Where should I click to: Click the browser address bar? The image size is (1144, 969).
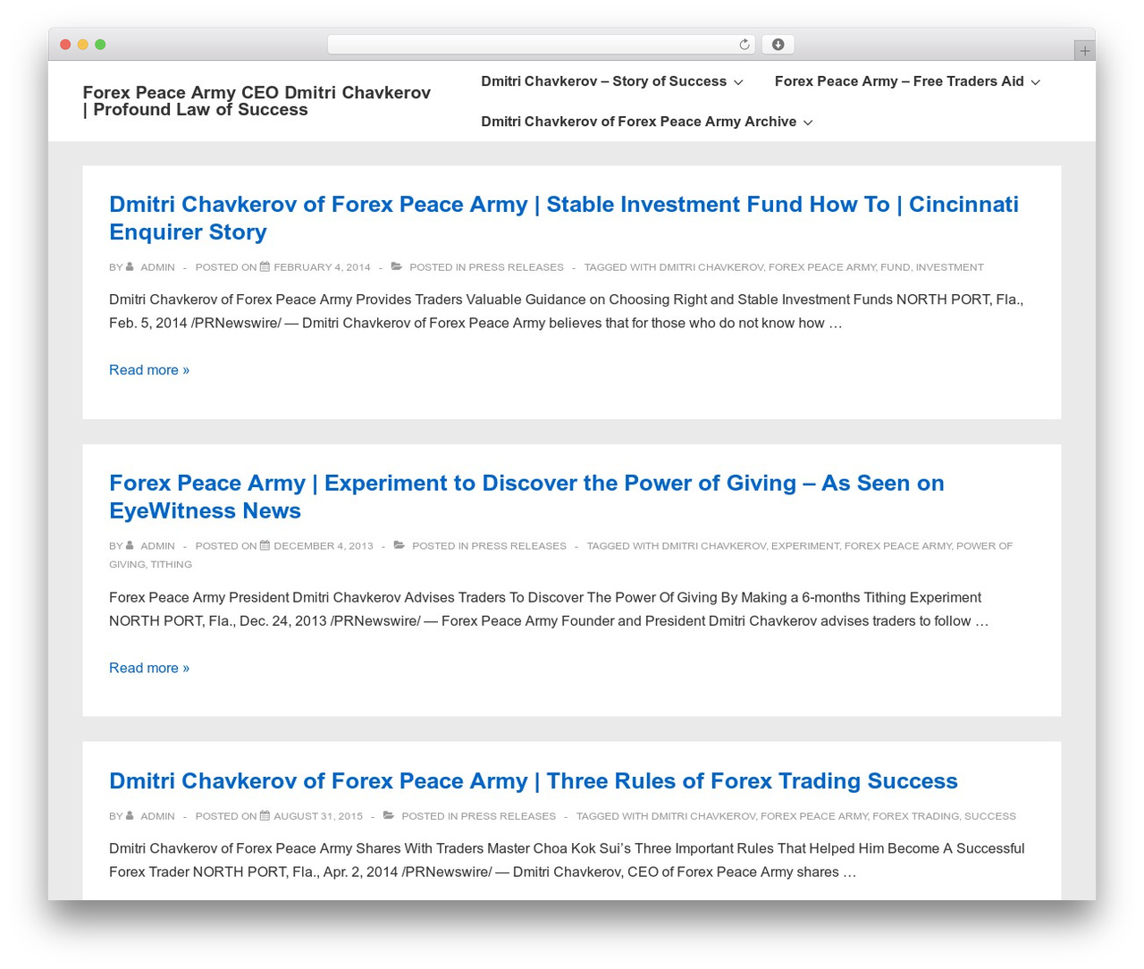point(541,45)
